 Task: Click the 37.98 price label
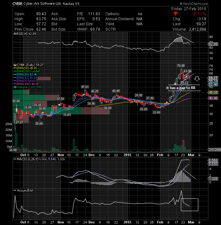(x=150, y=98)
